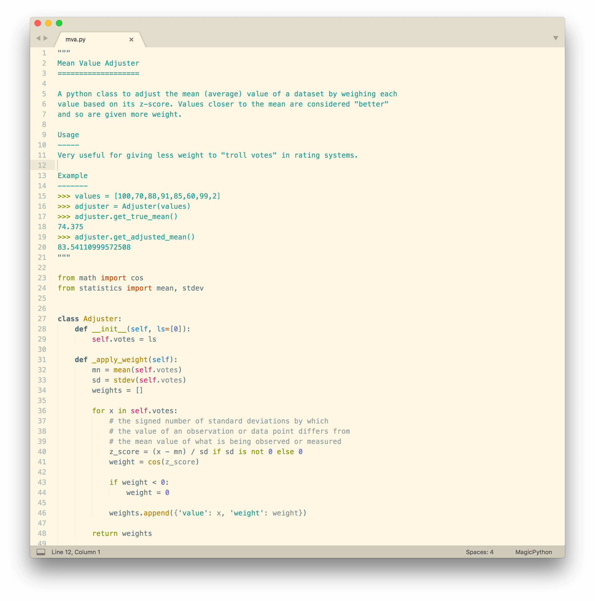Click the Line 12, Column 1 indicator
595x601 pixels.
[x=76, y=552]
